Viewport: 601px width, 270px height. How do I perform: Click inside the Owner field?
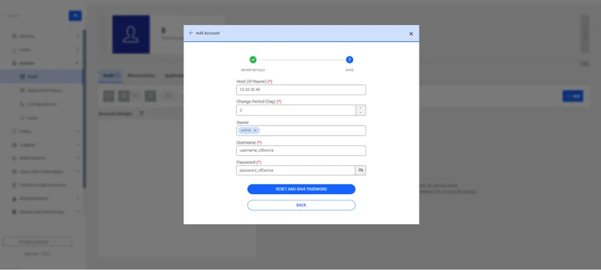301,130
